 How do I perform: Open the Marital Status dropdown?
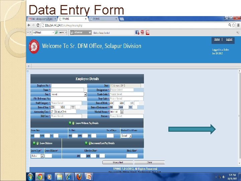tap(117, 112)
